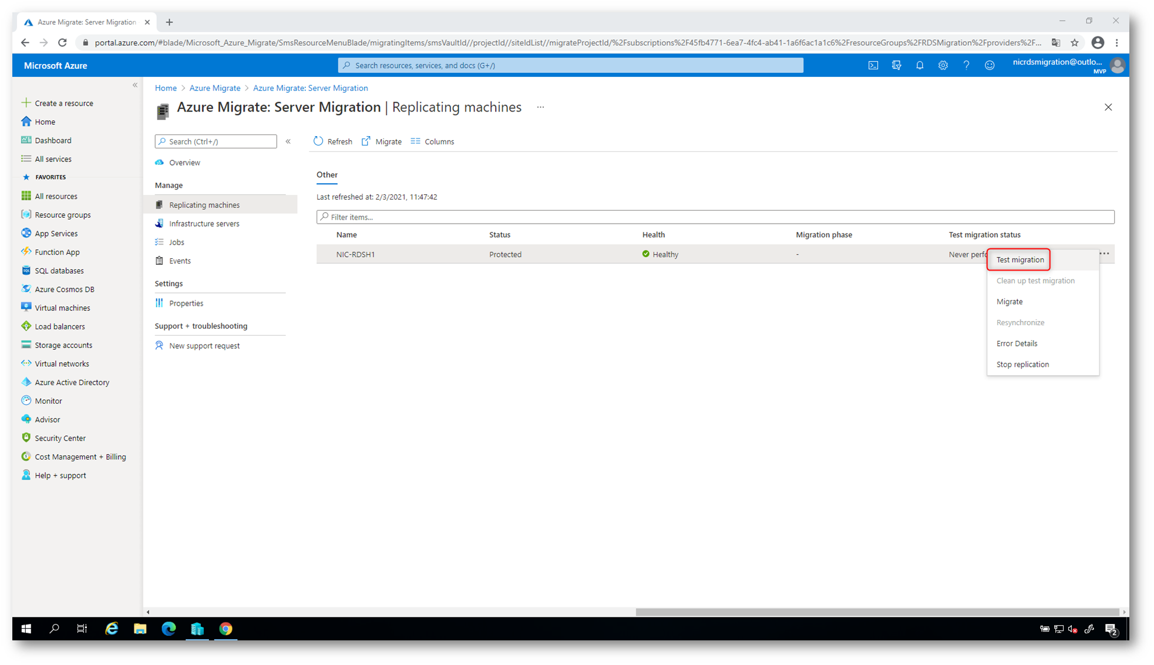Open File Explorer from the taskbar
The width and height of the screenshot is (1154, 665).
click(140, 629)
